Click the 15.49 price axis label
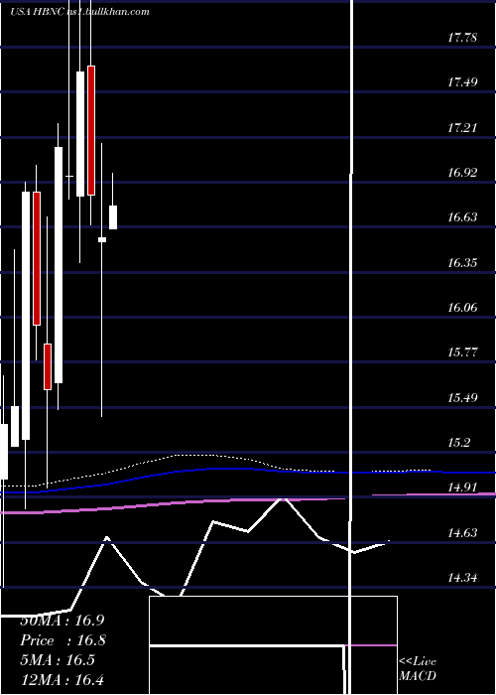The height and width of the screenshot is (695, 496). coord(462,397)
